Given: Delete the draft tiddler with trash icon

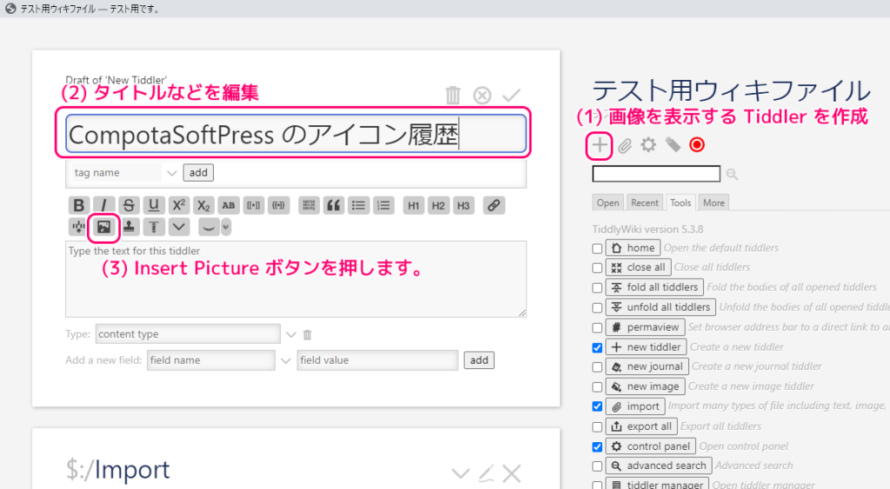Looking at the screenshot, I should coord(453,96).
